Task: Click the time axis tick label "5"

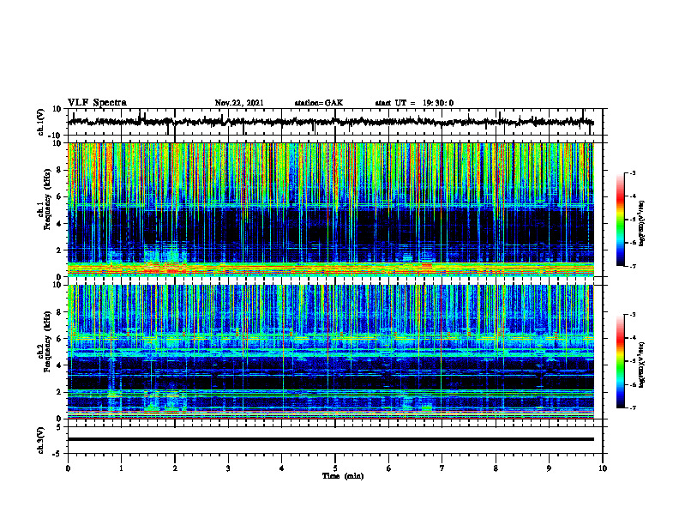Action: pos(335,468)
